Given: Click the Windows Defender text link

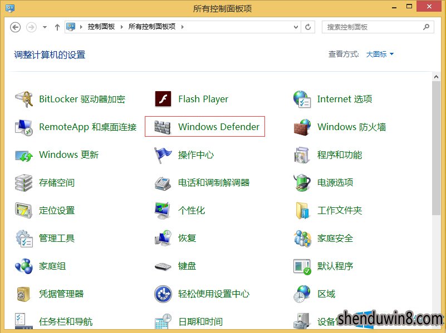Looking at the screenshot, I should coord(219,127).
